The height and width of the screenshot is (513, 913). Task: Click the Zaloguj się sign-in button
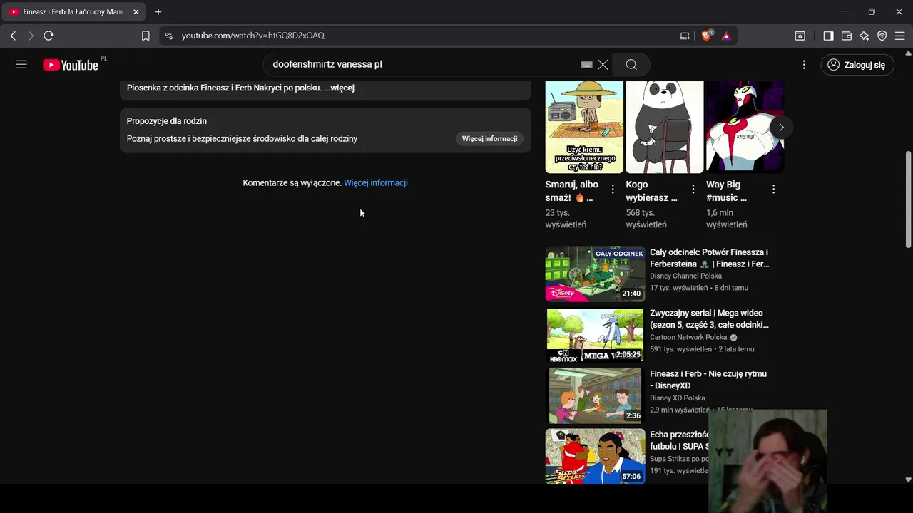857,65
